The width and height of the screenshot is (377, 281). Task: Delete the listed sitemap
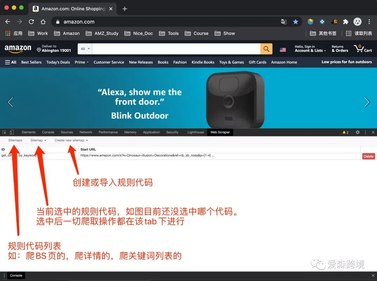368,156
